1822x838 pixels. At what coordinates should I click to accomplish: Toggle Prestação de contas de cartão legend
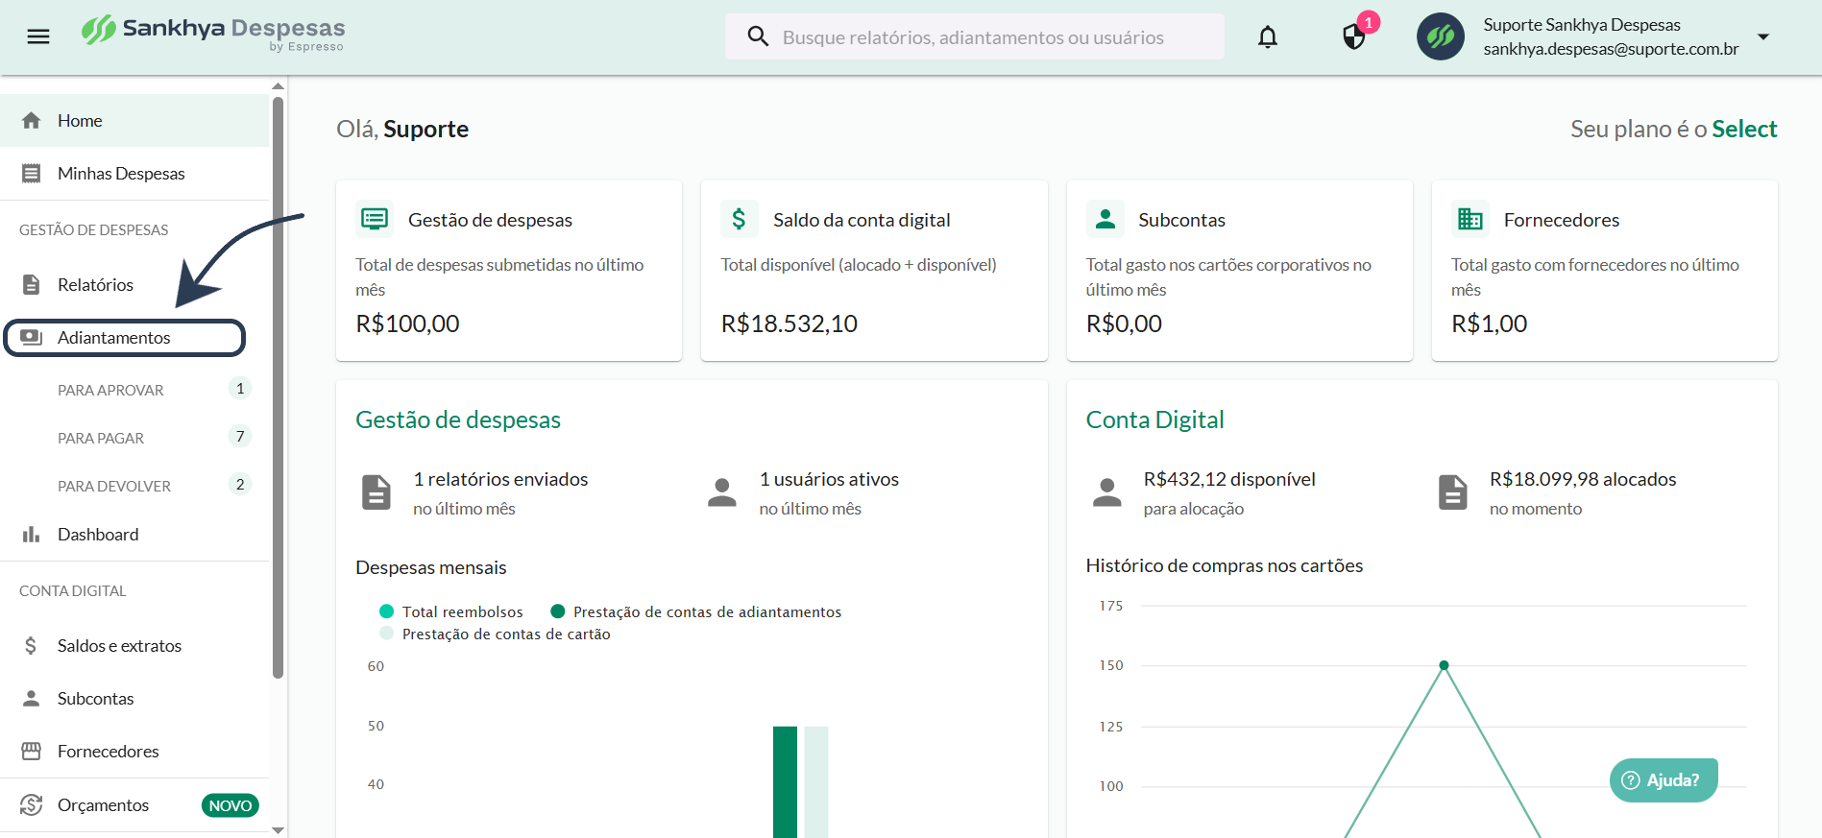(496, 634)
